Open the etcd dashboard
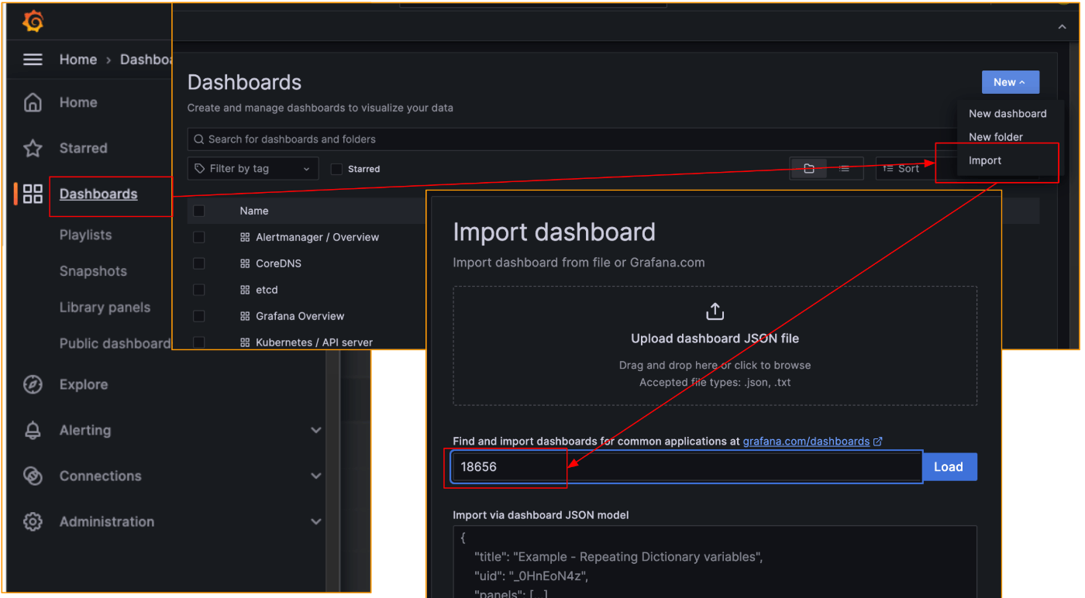Screen dimensions: 1085x598 pyautogui.click(x=267, y=290)
